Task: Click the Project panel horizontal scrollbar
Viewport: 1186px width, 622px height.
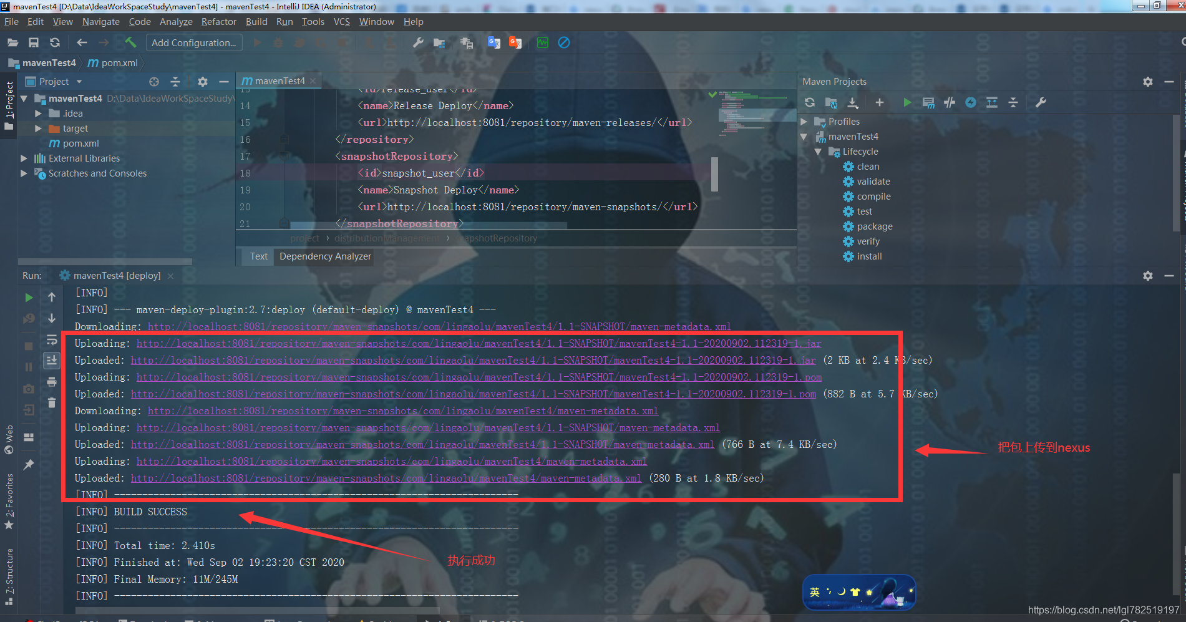Action: pos(105,261)
